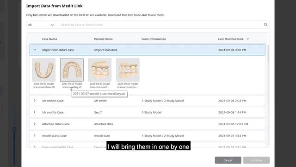Expand the model scan's Case row
The width and height of the screenshot is (296, 167).
[35, 135]
